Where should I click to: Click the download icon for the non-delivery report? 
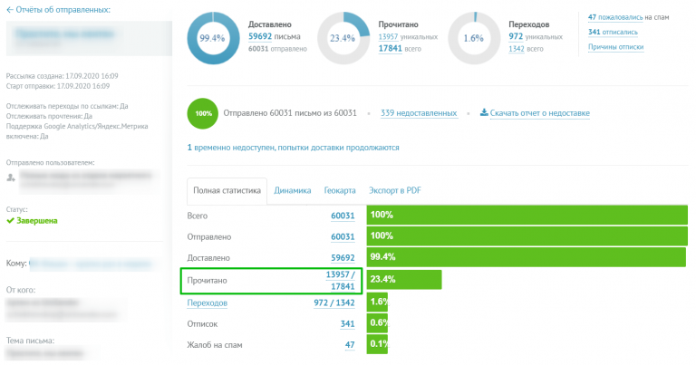click(x=484, y=112)
